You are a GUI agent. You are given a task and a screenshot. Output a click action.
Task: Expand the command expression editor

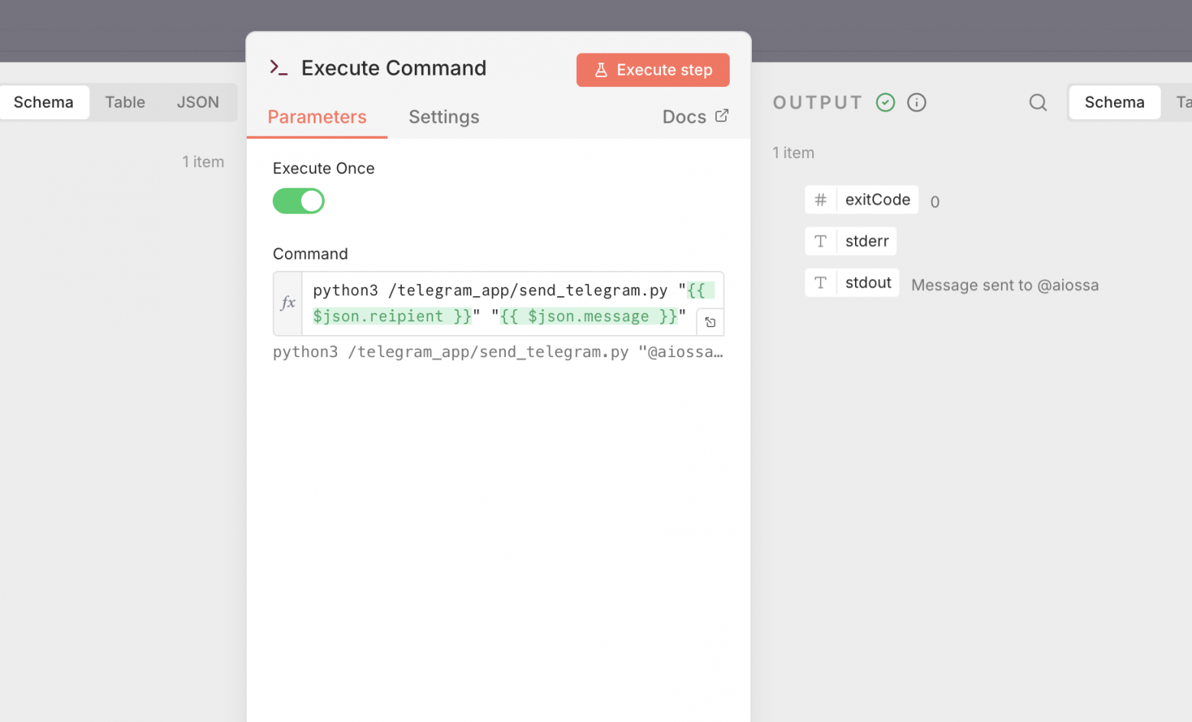pos(710,321)
